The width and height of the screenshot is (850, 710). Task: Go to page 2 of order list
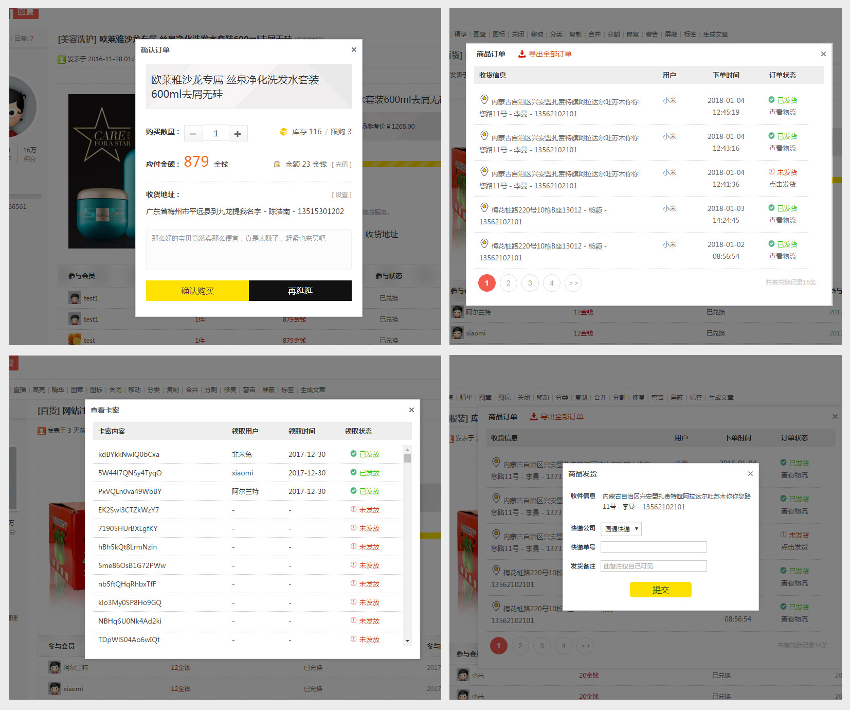point(509,283)
